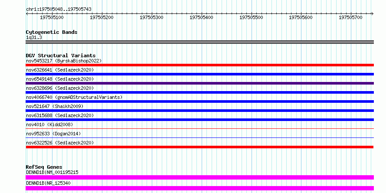Screen dimensions: 386x193
Task: Open variant nsv952633 (Dogan2014) label
Action: point(53,134)
